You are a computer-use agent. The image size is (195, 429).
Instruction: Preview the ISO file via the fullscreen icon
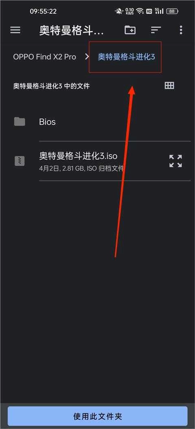tap(175, 161)
